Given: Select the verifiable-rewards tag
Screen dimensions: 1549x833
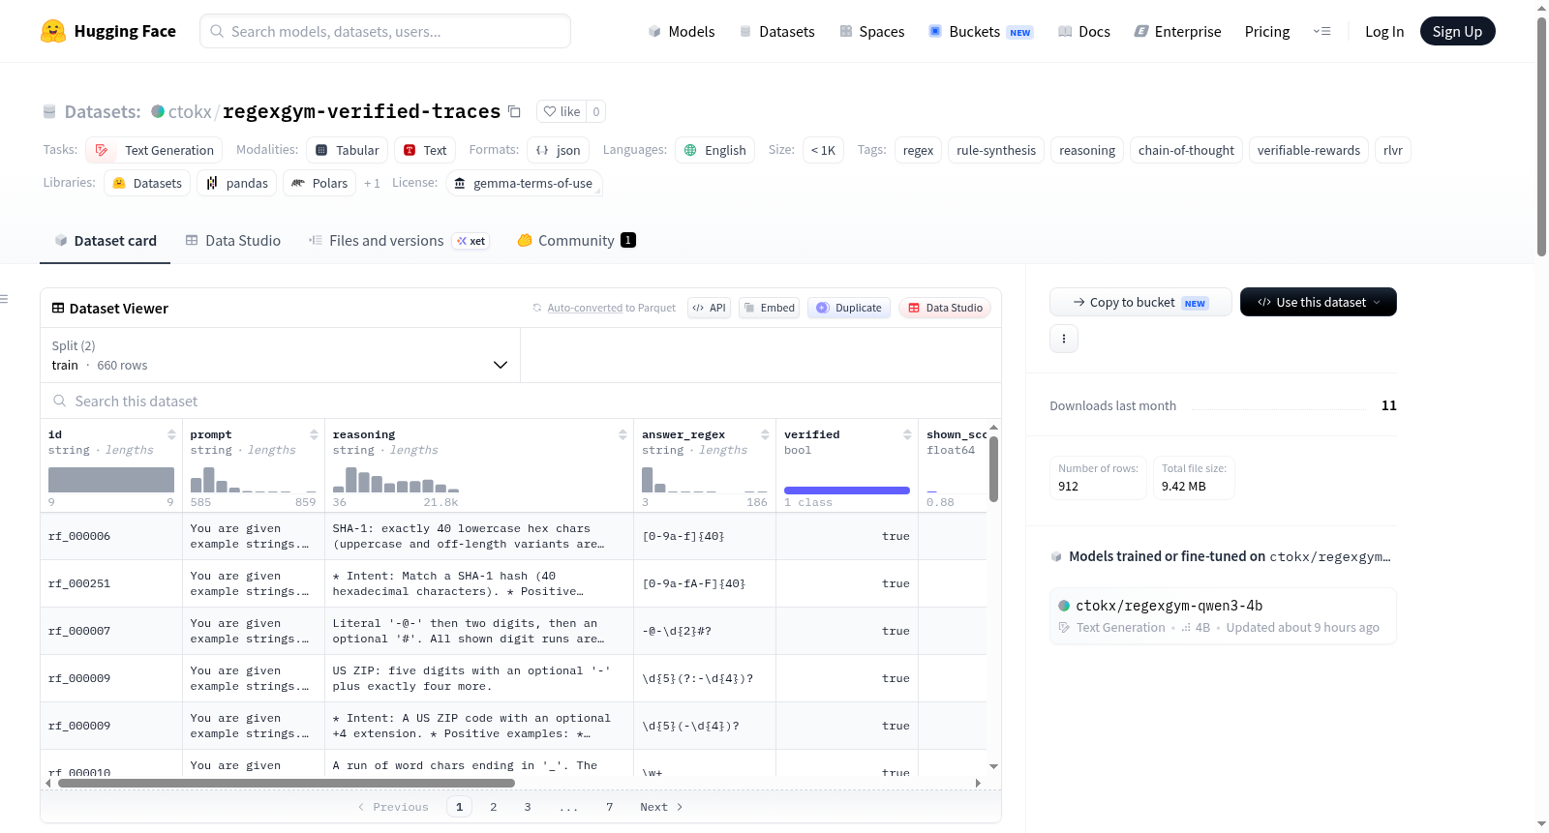Looking at the screenshot, I should pos(1309,150).
